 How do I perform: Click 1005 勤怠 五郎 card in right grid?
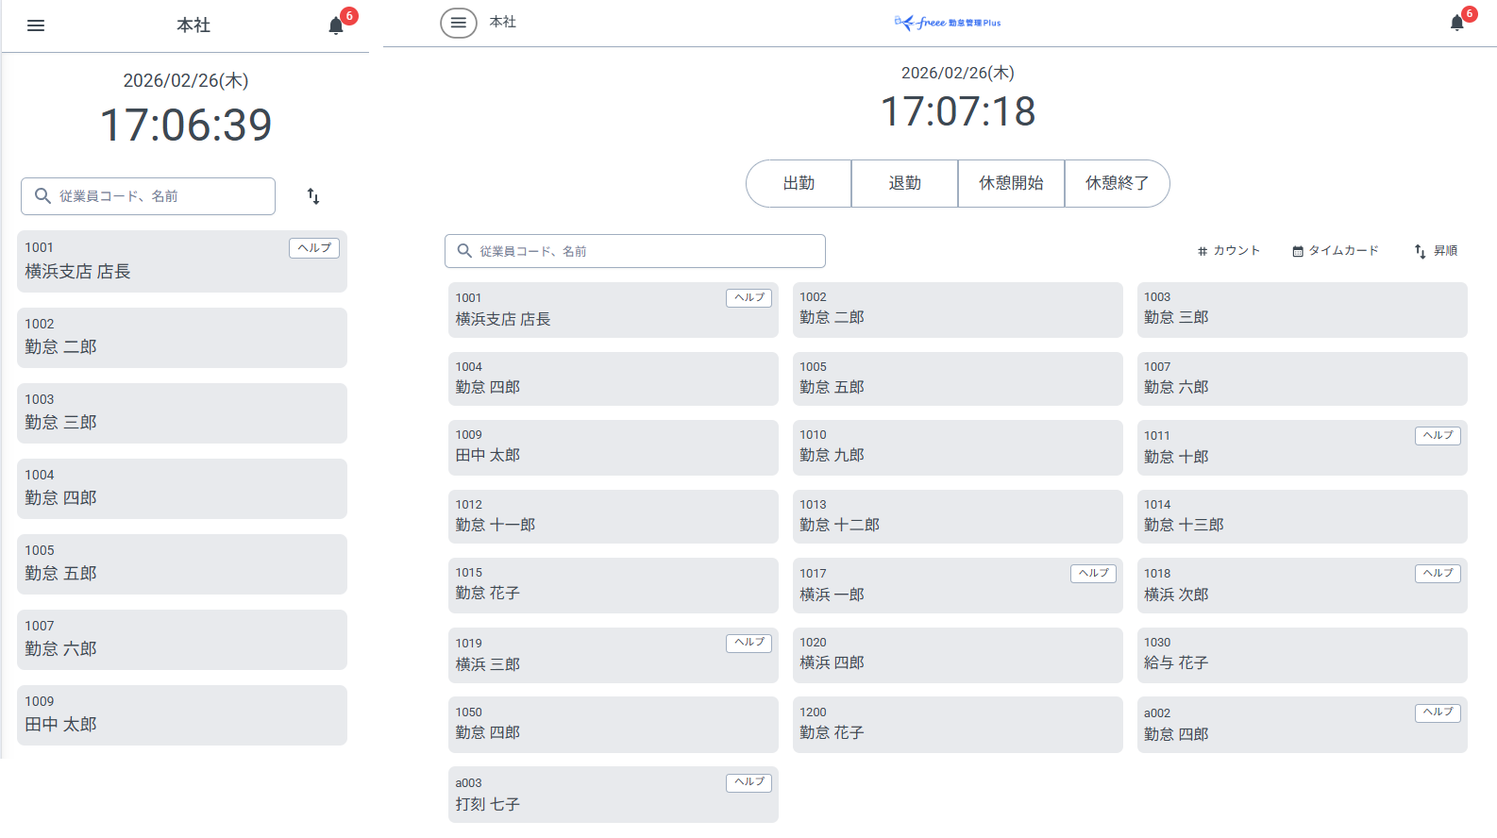[x=958, y=379]
